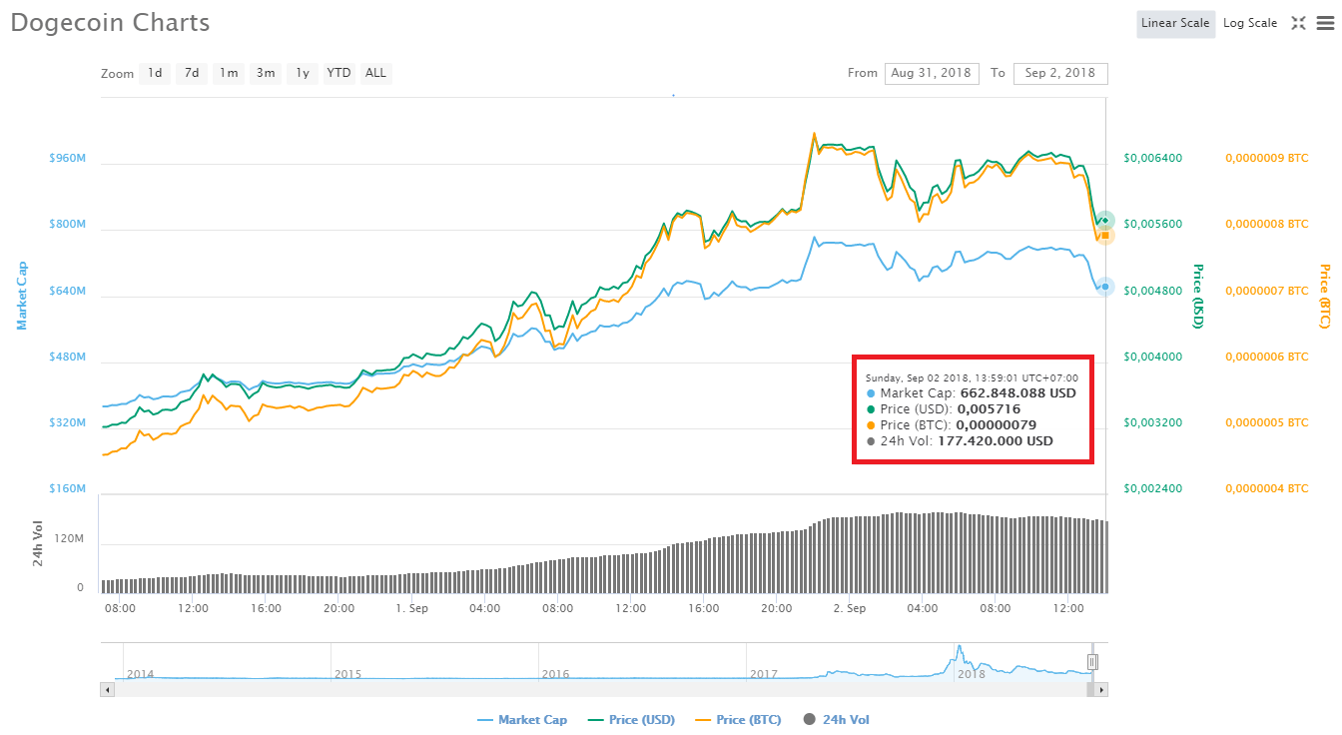
Task: Open the chart hamburger menu icon
Action: [x=1325, y=23]
